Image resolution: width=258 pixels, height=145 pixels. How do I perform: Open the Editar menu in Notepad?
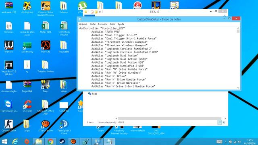[93, 24]
